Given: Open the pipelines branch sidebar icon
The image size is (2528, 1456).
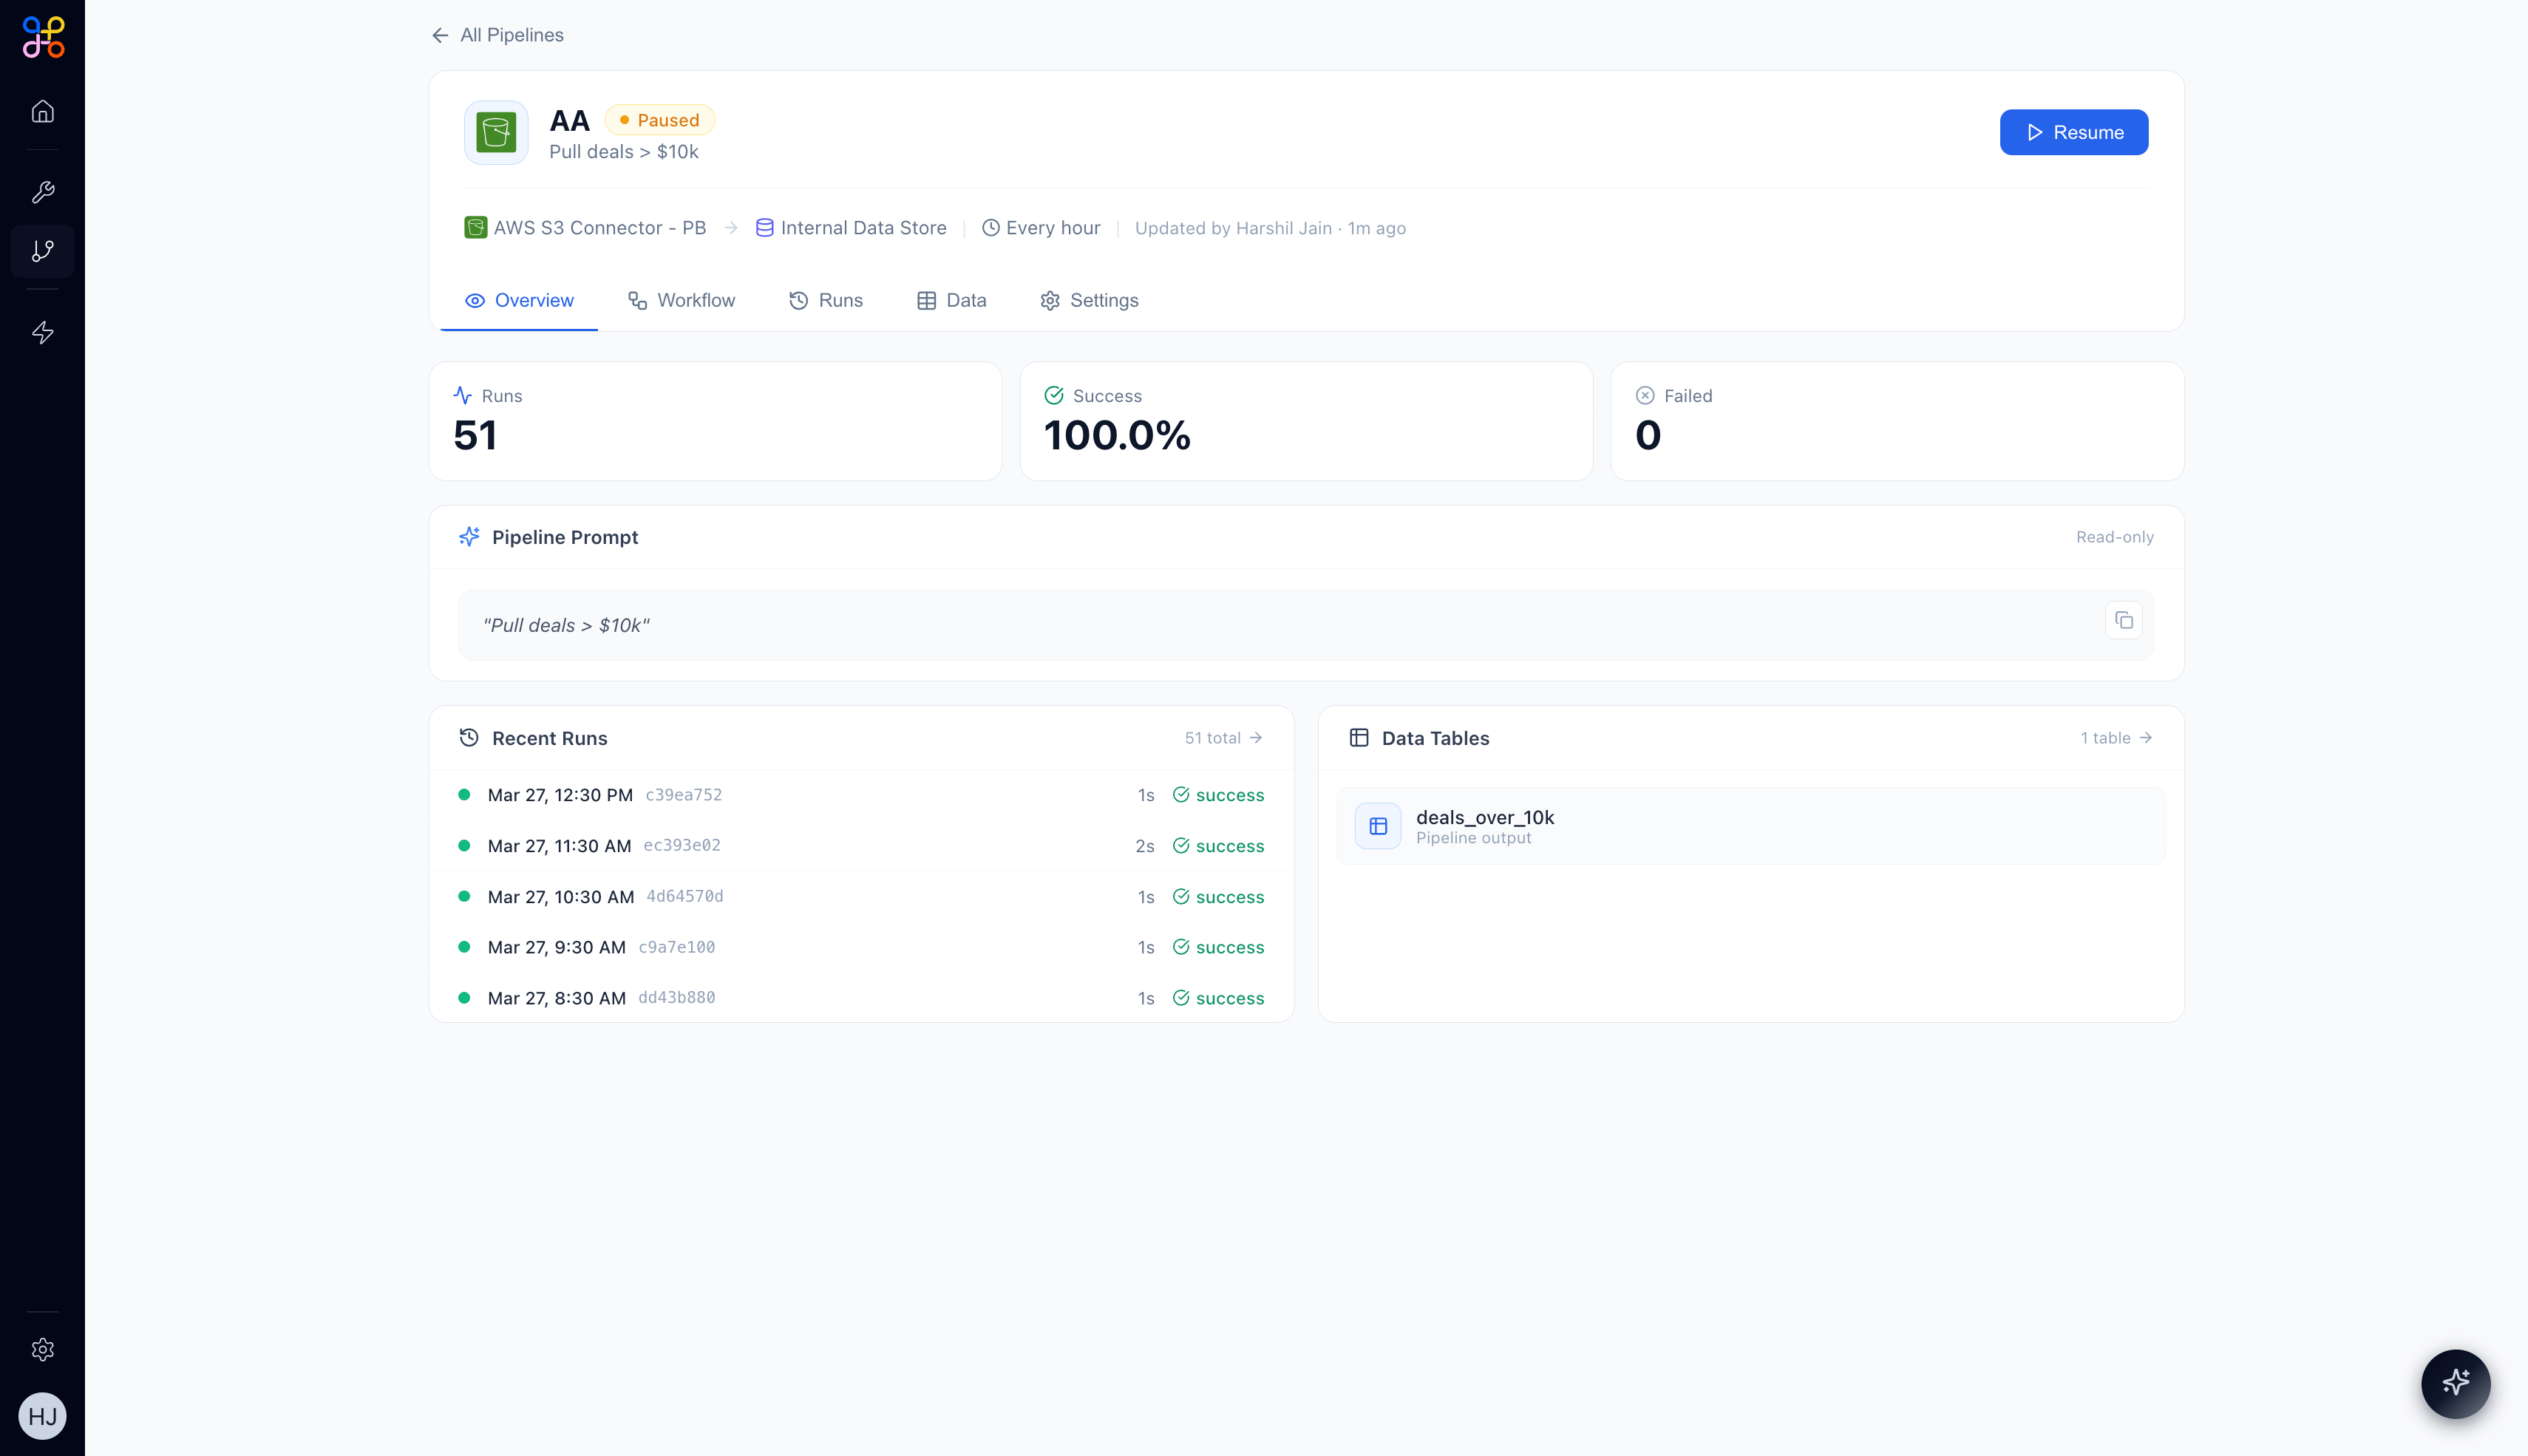Looking at the screenshot, I should tap(42, 251).
